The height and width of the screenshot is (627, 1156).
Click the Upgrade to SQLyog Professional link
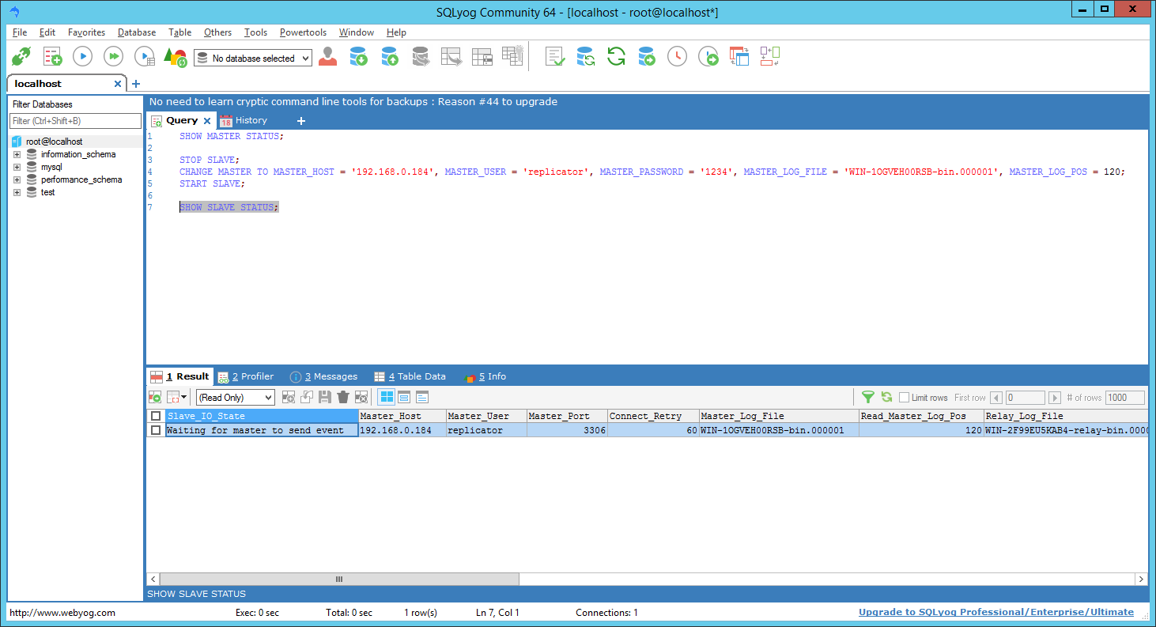996,612
